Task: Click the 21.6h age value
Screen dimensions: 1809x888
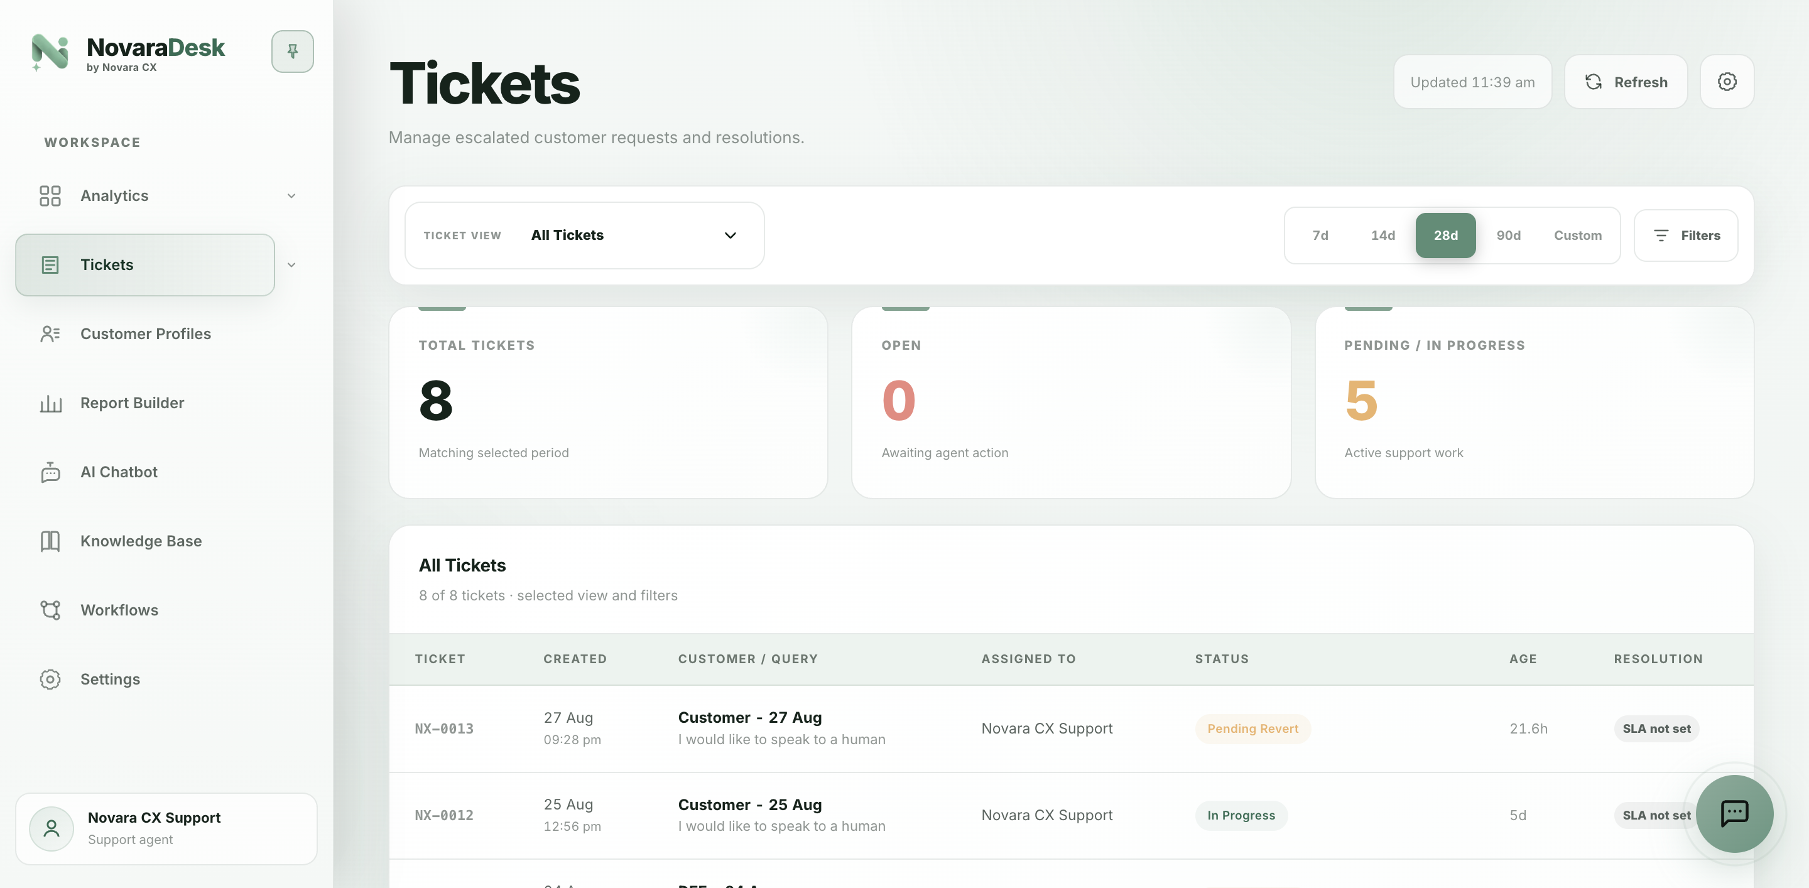Action: [x=1528, y=728]
